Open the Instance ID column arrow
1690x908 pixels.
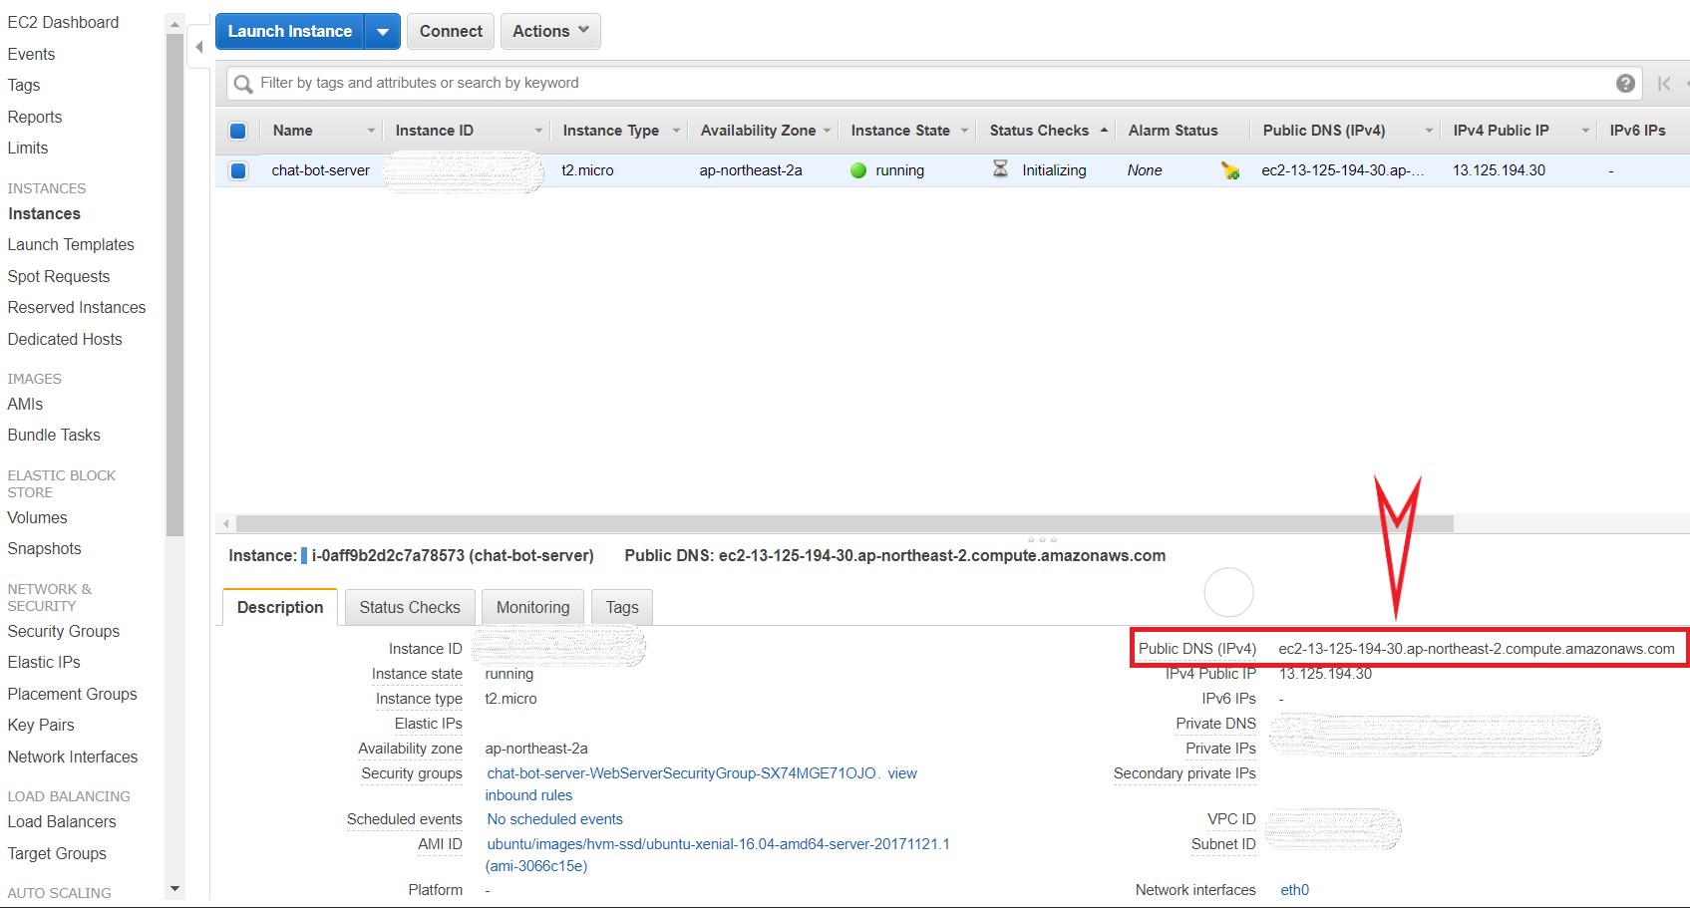538,131
